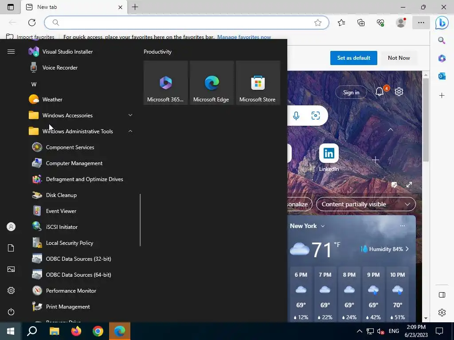This screenshot has height=340, width=454.
Task: Open Search in Edge sidebar
Action: [x=442, y=40]
